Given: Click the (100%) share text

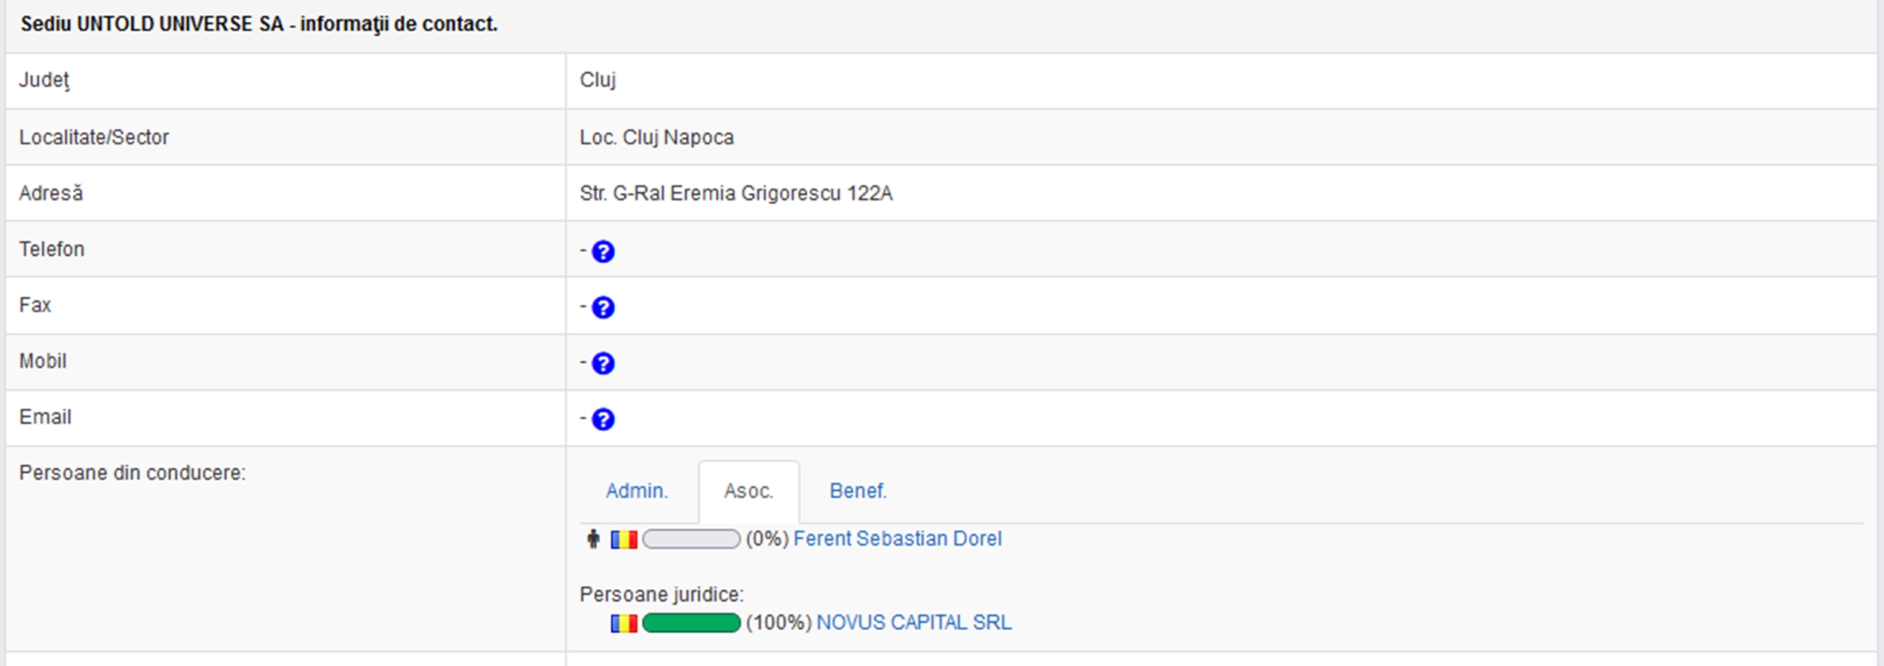Looking at the screenshot, I should (x=778, y=622).
